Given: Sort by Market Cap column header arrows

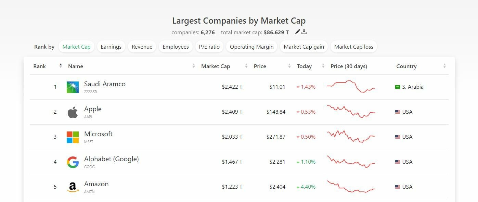Looking at the screenshot, I should pos(246,66).
